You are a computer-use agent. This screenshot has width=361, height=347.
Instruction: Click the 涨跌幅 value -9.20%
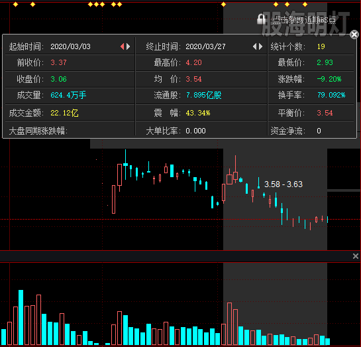(x=329, y=79)
